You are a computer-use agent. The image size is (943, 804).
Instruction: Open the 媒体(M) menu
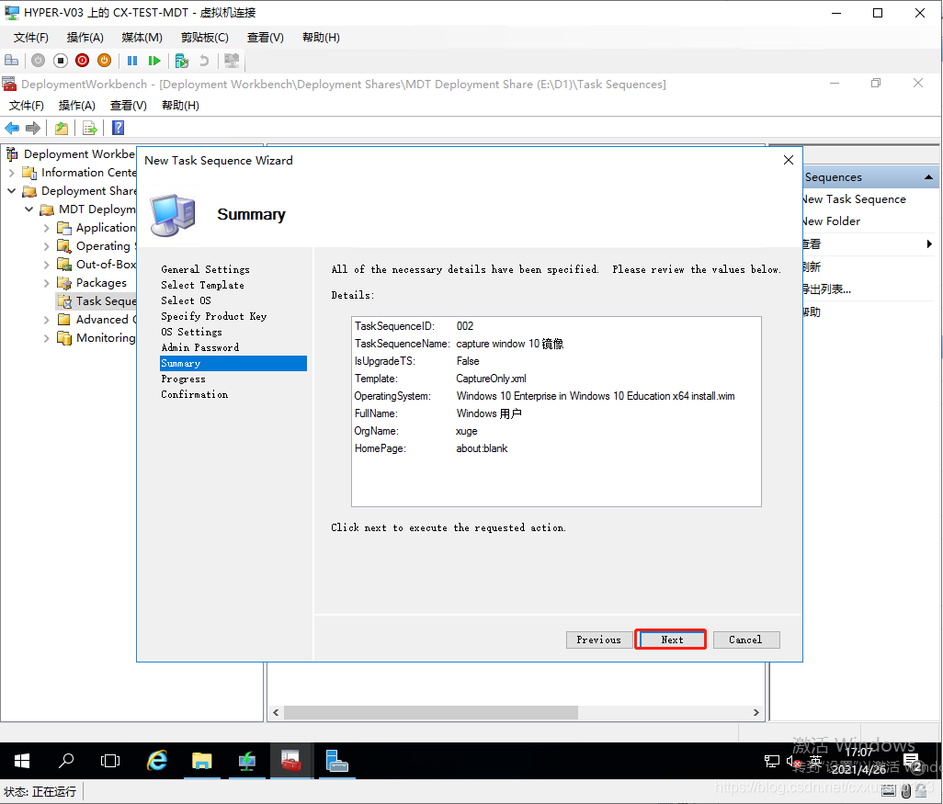142,38
